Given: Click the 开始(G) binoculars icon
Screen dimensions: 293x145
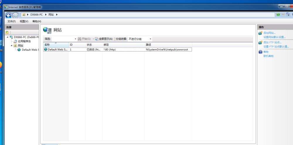Looking at the screenshot, I should tap(80, 39).
